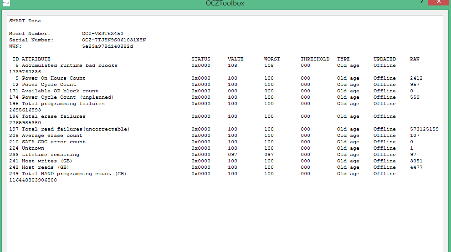The image size is (451, 252).
Task: Select raw value '116448803906800'
Action: 33,180
